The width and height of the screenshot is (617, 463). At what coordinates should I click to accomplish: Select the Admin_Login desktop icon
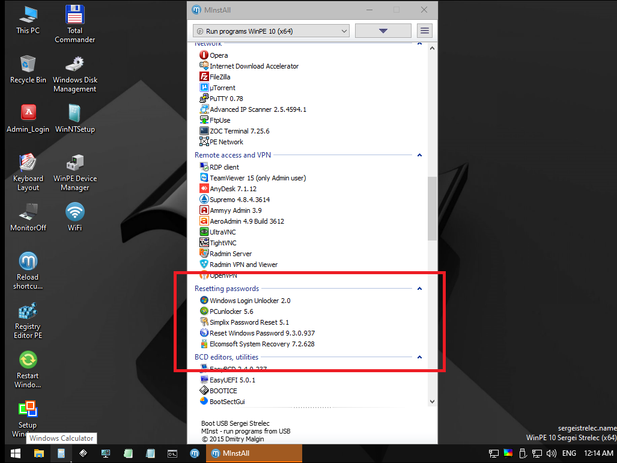(28, 118)
